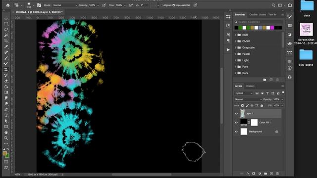Select the Brush tool

tap(6, 58)
